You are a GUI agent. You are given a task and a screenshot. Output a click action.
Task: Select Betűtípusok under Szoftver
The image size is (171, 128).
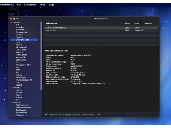point(21,110)
